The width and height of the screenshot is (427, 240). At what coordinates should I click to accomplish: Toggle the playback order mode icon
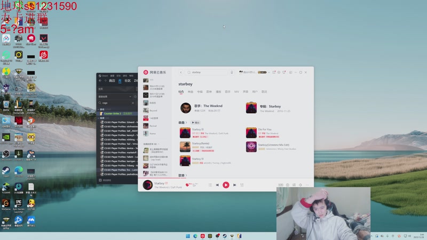(210, 185)
